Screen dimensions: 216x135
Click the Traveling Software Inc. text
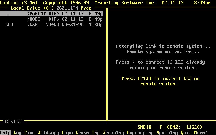pos(125,3)
